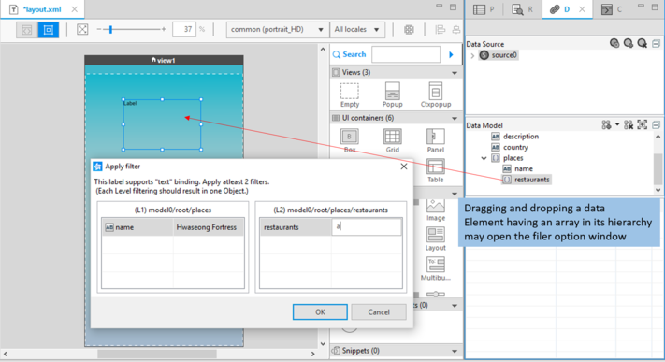This screenshot has height=362, width=665.
Task: Switch to the P panel tab
Action: coord(484,9)
